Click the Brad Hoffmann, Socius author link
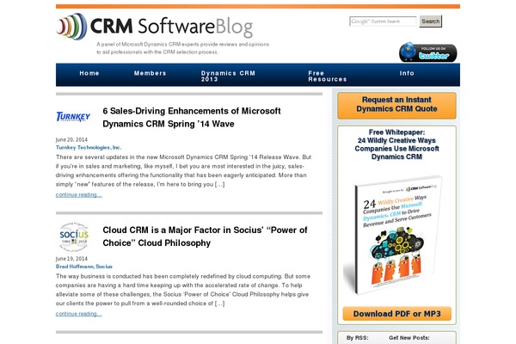Screen dimensions: 516x344 84,267
